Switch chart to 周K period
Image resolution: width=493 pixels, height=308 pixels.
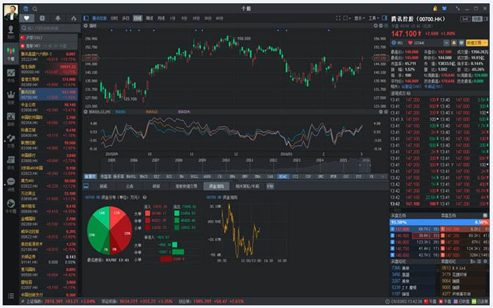coord(149,18)
